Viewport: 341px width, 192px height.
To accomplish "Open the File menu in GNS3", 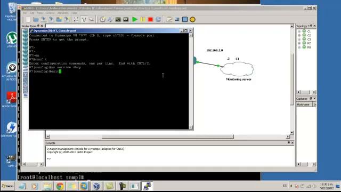I will coord(25,13).
